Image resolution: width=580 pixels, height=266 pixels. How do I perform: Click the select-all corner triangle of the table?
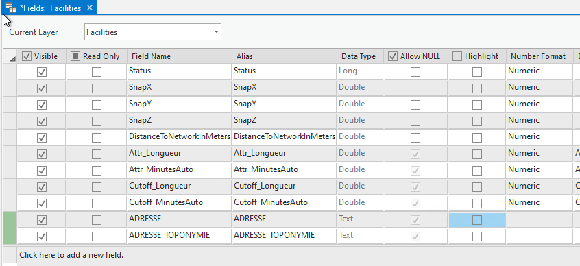coord(12,58)
